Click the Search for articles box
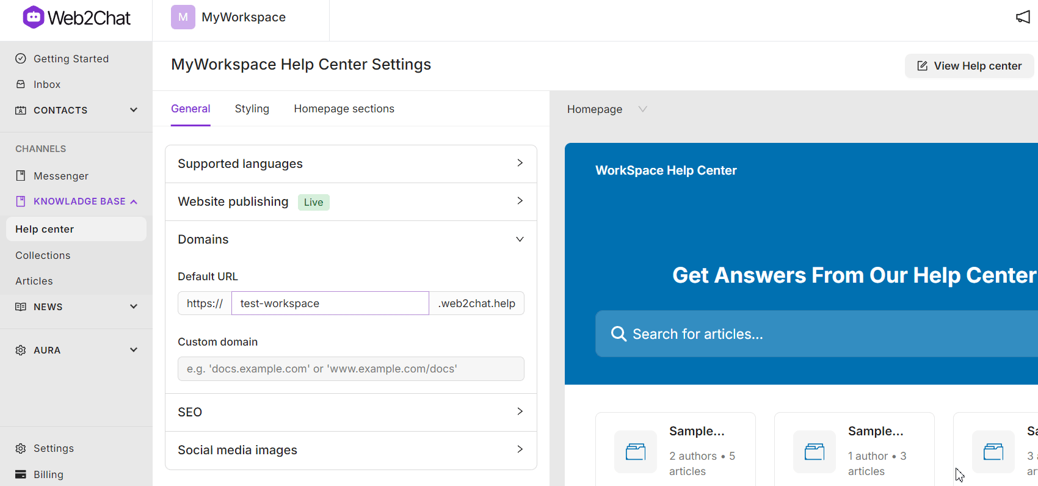The width and height of the screenshot is (1038, 486). (816, 333)
